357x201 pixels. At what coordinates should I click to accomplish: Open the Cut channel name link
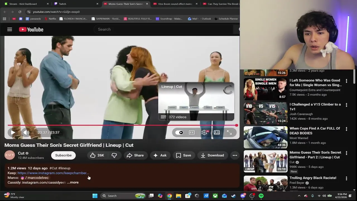click(x=21, y=153)
